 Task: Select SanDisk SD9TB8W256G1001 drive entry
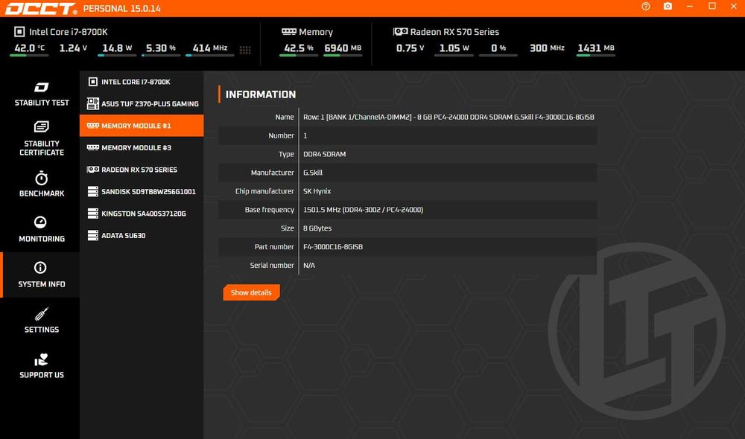click(x=142, y=191)
